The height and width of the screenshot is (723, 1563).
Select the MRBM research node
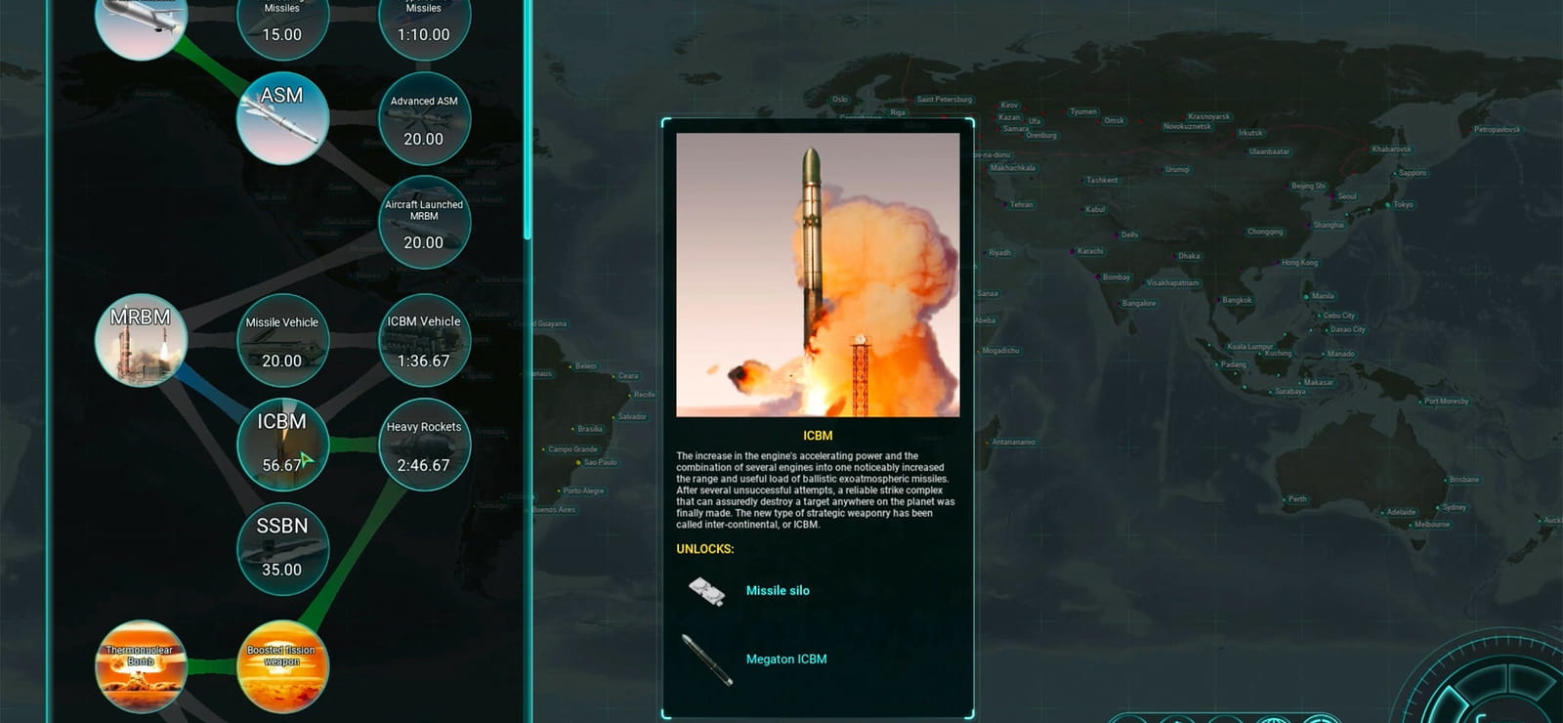coord(141,340)
